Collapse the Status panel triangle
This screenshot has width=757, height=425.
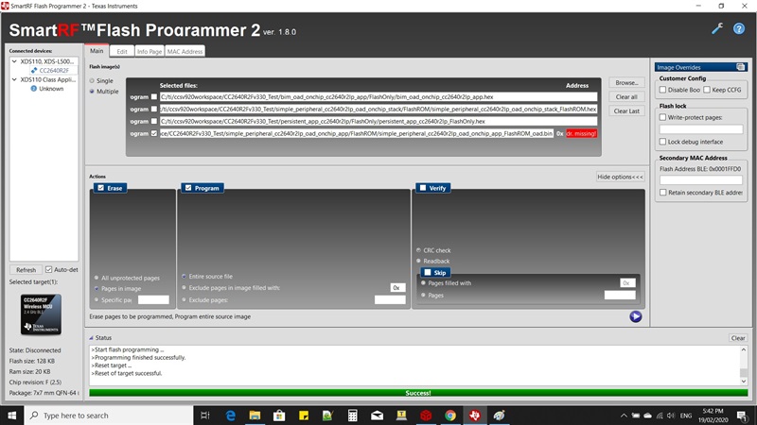point(91,338)
